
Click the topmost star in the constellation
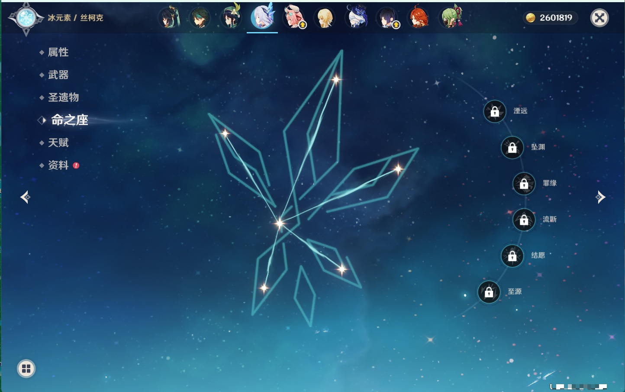click(336, 79)
